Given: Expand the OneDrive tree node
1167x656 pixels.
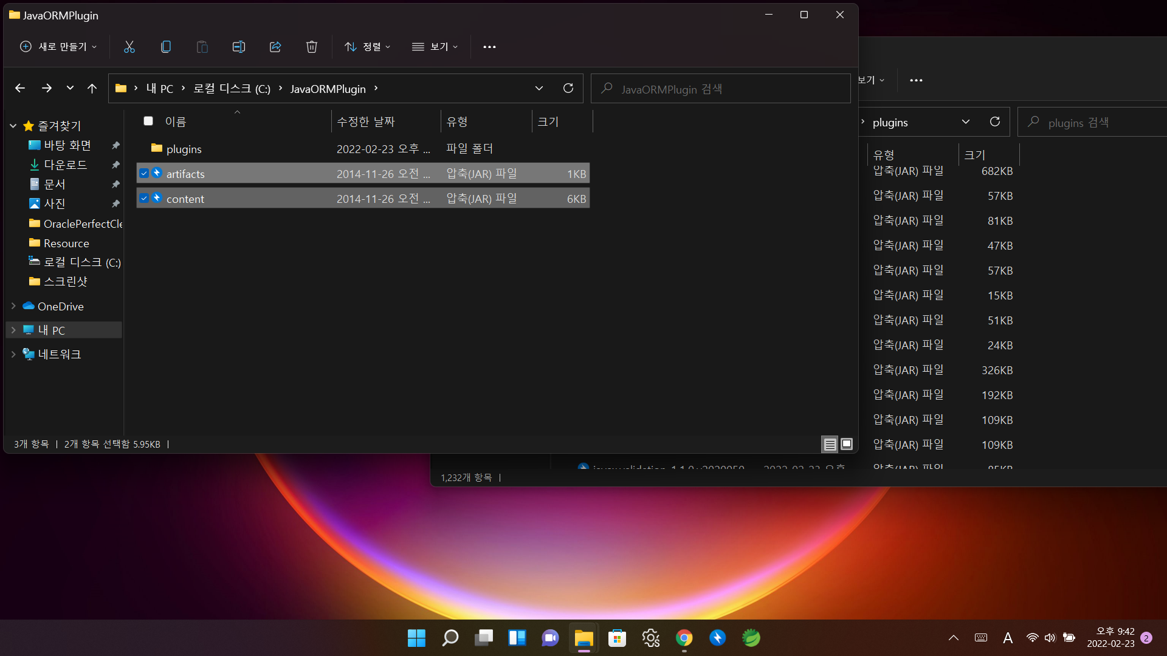Looking at the screenshot, I should click(13, 306).
